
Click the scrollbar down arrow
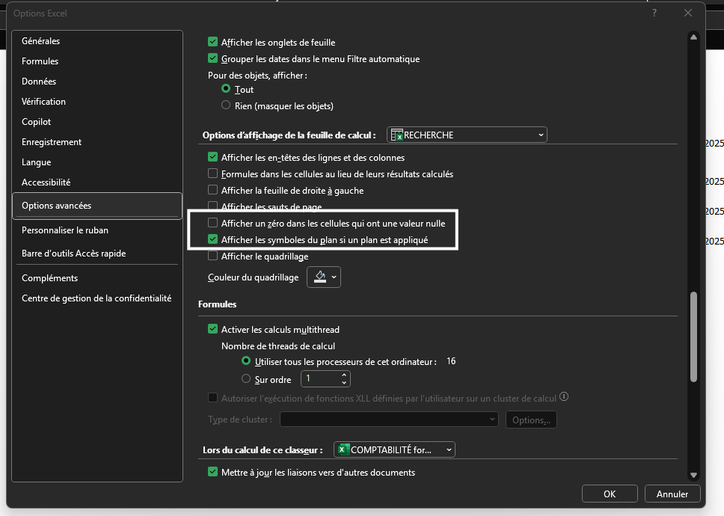click(x=693, y=475)
